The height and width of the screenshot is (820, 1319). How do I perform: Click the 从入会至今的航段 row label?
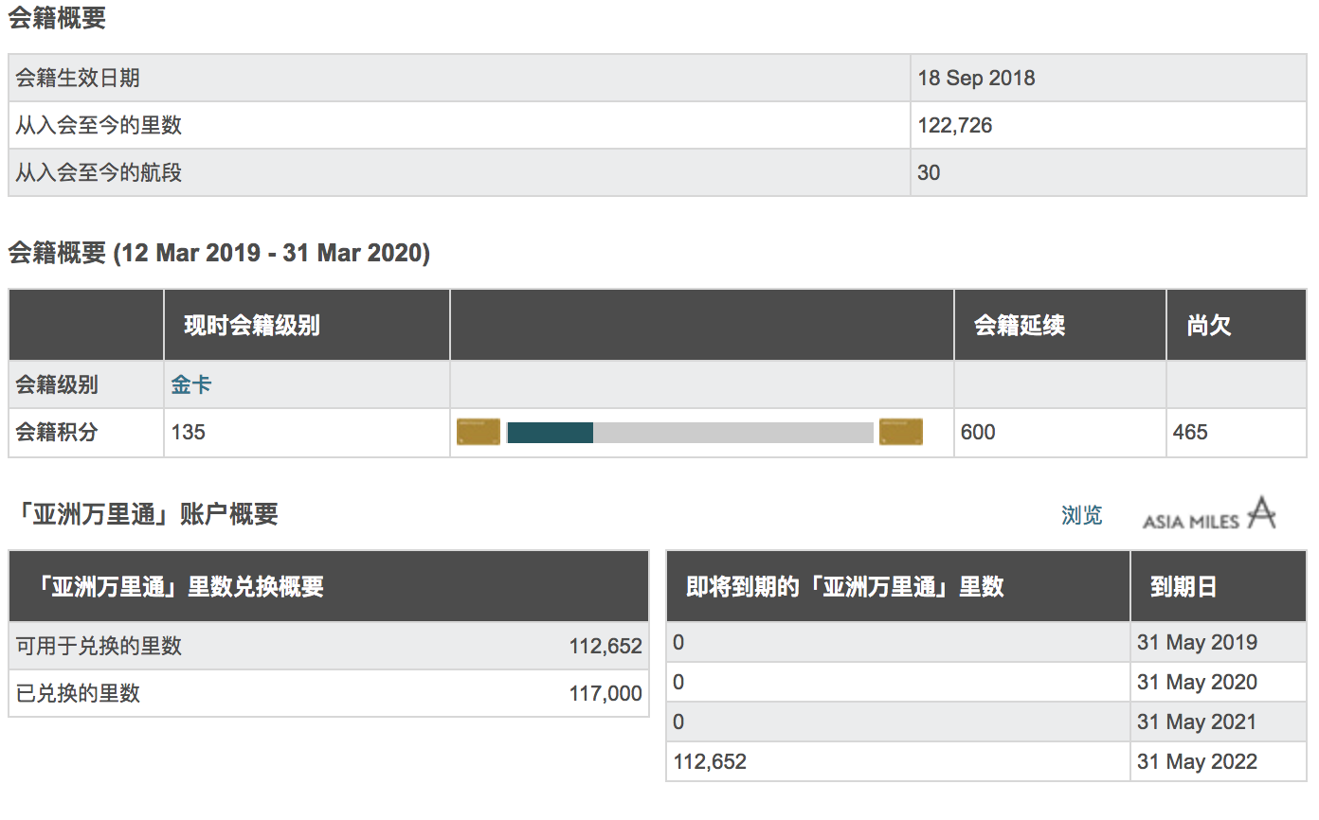99,172
